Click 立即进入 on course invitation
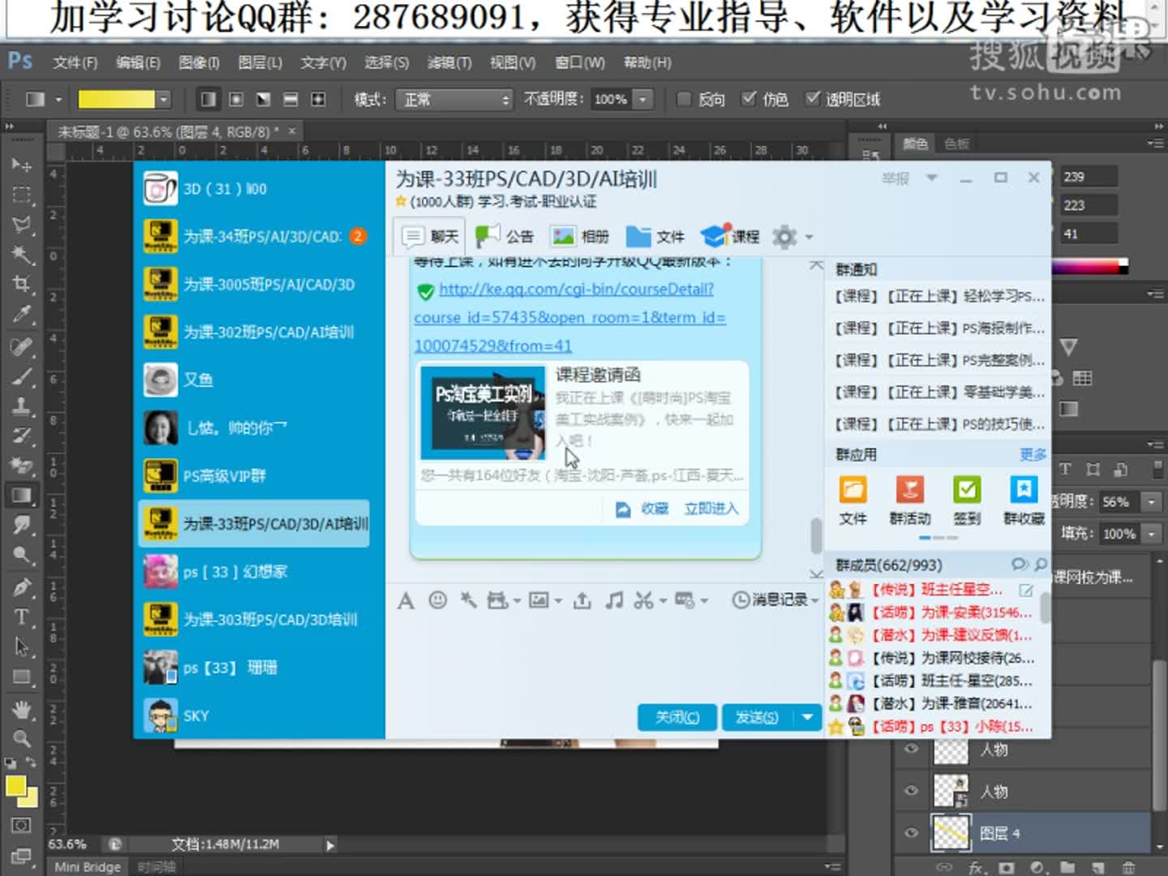Image resolution: width=1168 pixels, height=876 pixels. 711,509
